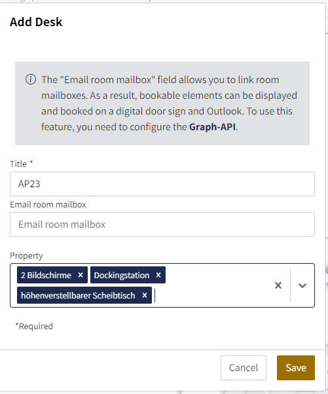Click the Email room mailbox label
328x394 pixels.
click(48, 205)
